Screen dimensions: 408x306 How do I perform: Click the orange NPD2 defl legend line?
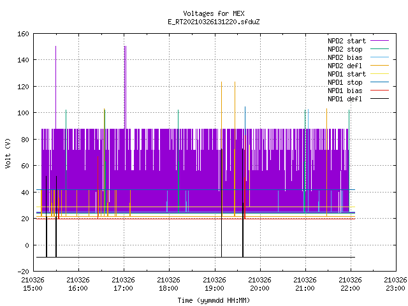pos(379,66)
